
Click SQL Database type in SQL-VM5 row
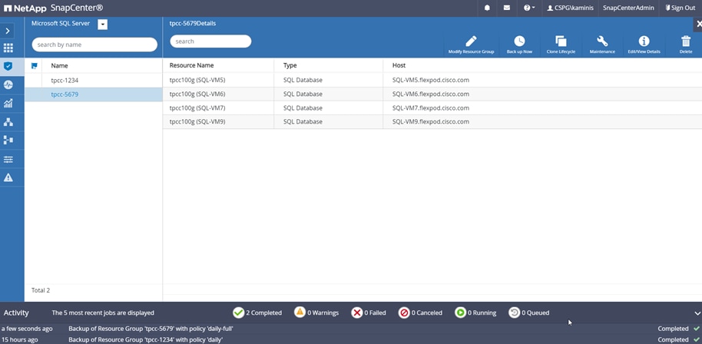click(303, 80)
